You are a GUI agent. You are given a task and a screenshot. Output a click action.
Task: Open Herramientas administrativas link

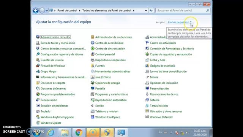(x=113, y=72)
